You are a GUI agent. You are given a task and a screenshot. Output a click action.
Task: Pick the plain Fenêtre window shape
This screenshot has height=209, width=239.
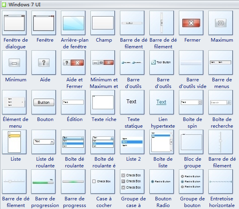coord(44,23)
